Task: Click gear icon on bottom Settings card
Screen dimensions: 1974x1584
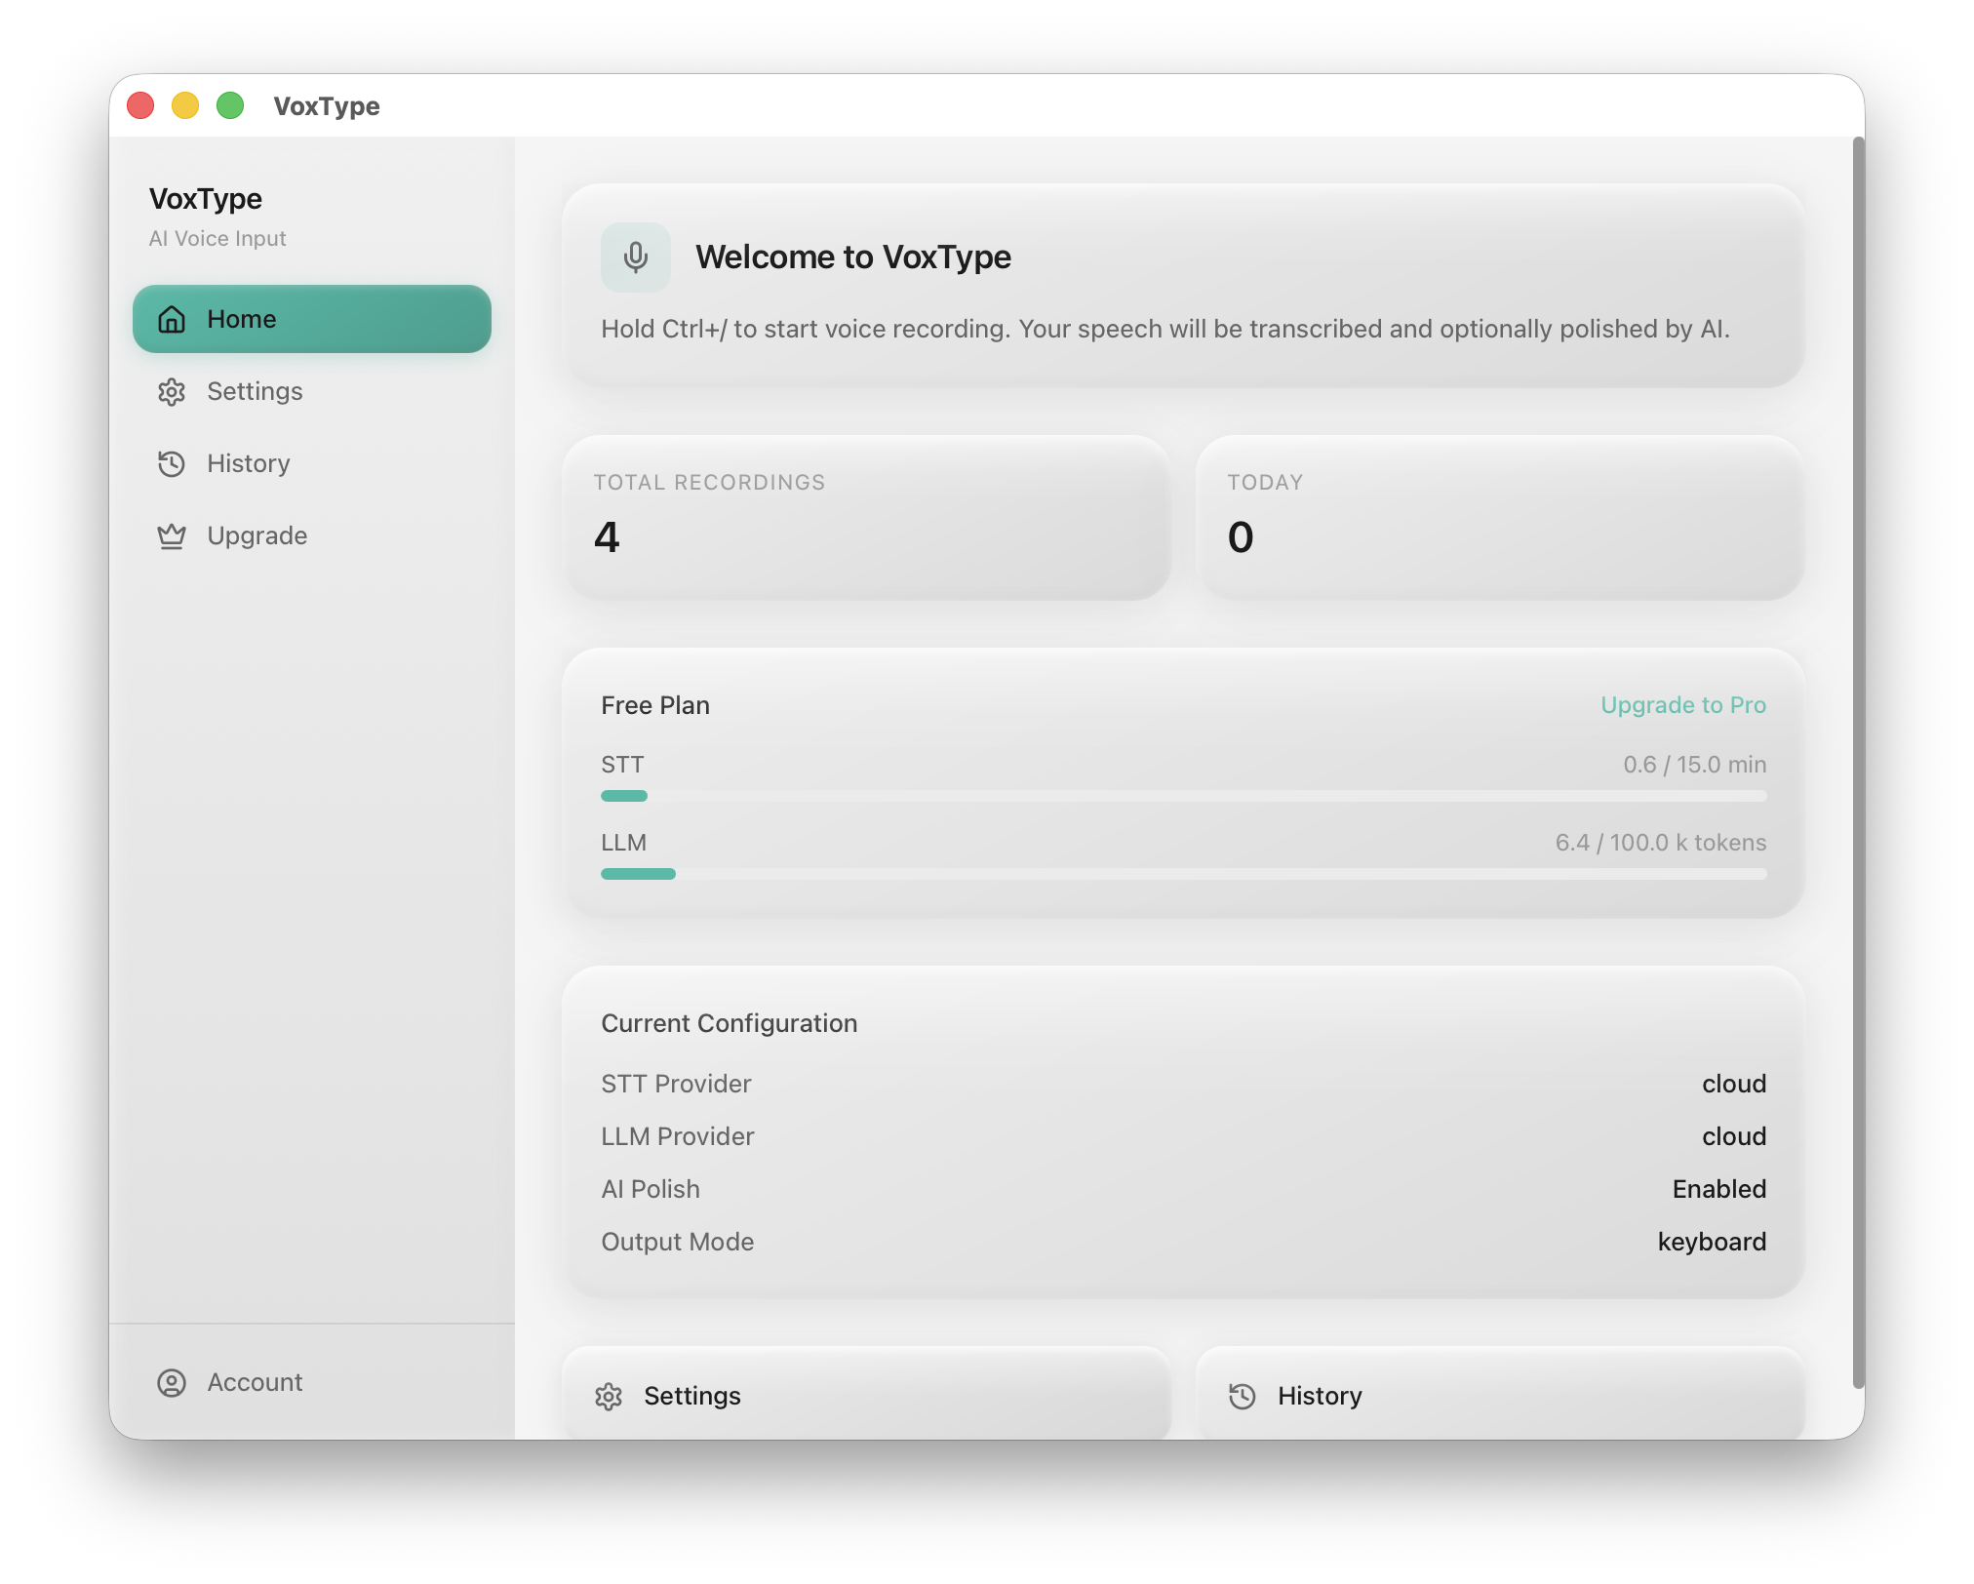Action: tap(609, 1397)
